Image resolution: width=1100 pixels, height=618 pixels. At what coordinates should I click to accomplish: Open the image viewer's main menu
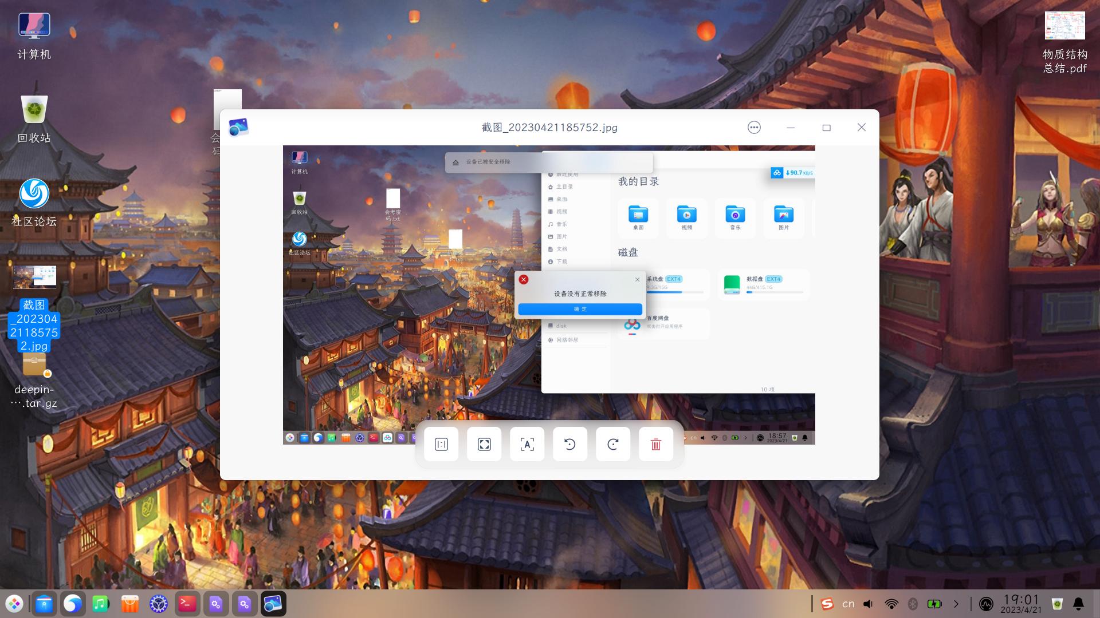(754, 128)
